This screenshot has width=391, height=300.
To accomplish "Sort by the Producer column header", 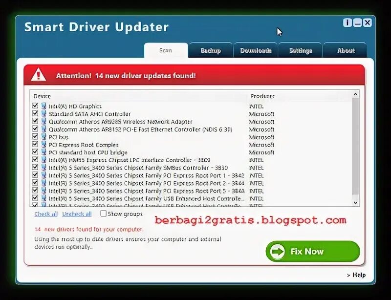I will click(262, 96).
